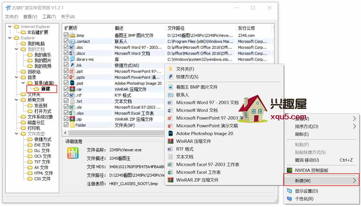Click the list's horizontal scrollbar left arrow

tap(65, 133)
